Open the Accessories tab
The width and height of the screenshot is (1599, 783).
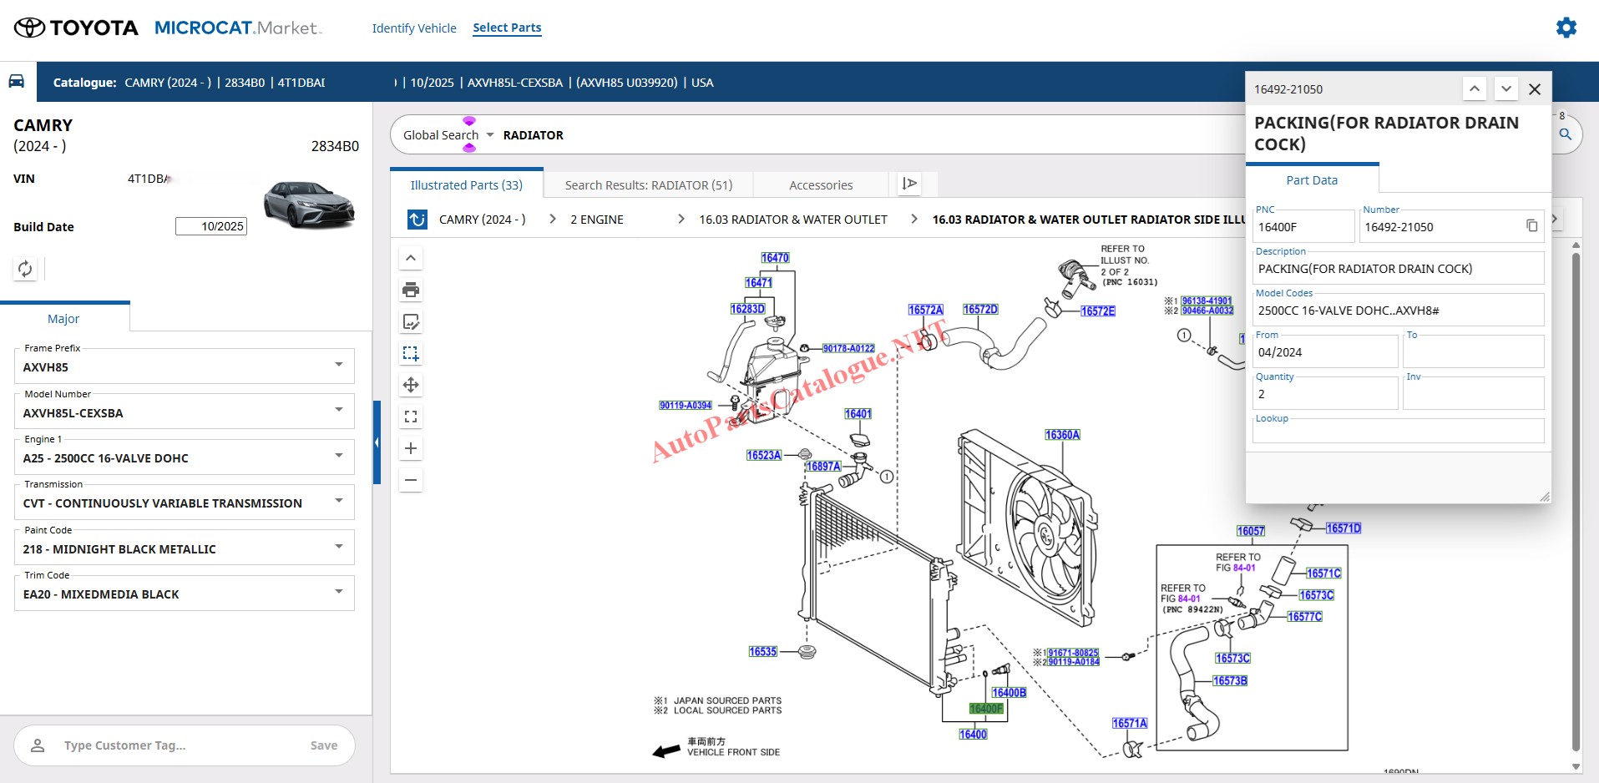pos(820,185)
